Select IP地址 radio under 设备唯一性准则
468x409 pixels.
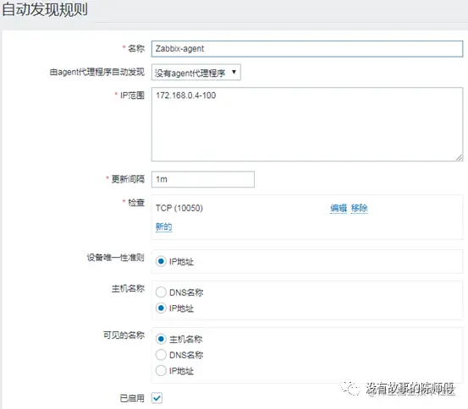161,261
